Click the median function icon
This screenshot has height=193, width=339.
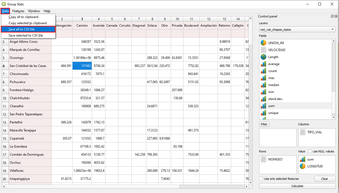click(x=263, y=85)
